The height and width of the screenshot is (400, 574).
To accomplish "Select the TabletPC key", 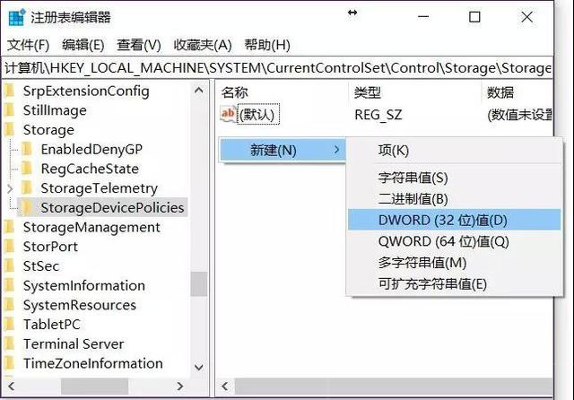I will (52, 325).
